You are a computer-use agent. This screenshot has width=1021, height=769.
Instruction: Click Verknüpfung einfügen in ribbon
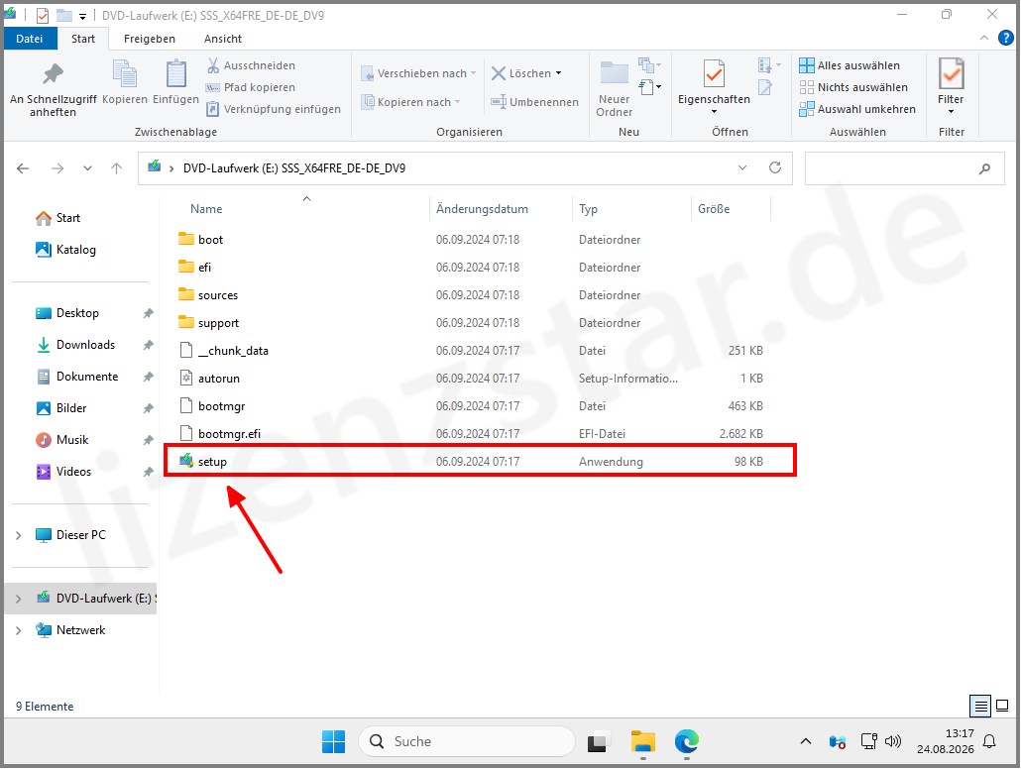(x=274, y=109)
